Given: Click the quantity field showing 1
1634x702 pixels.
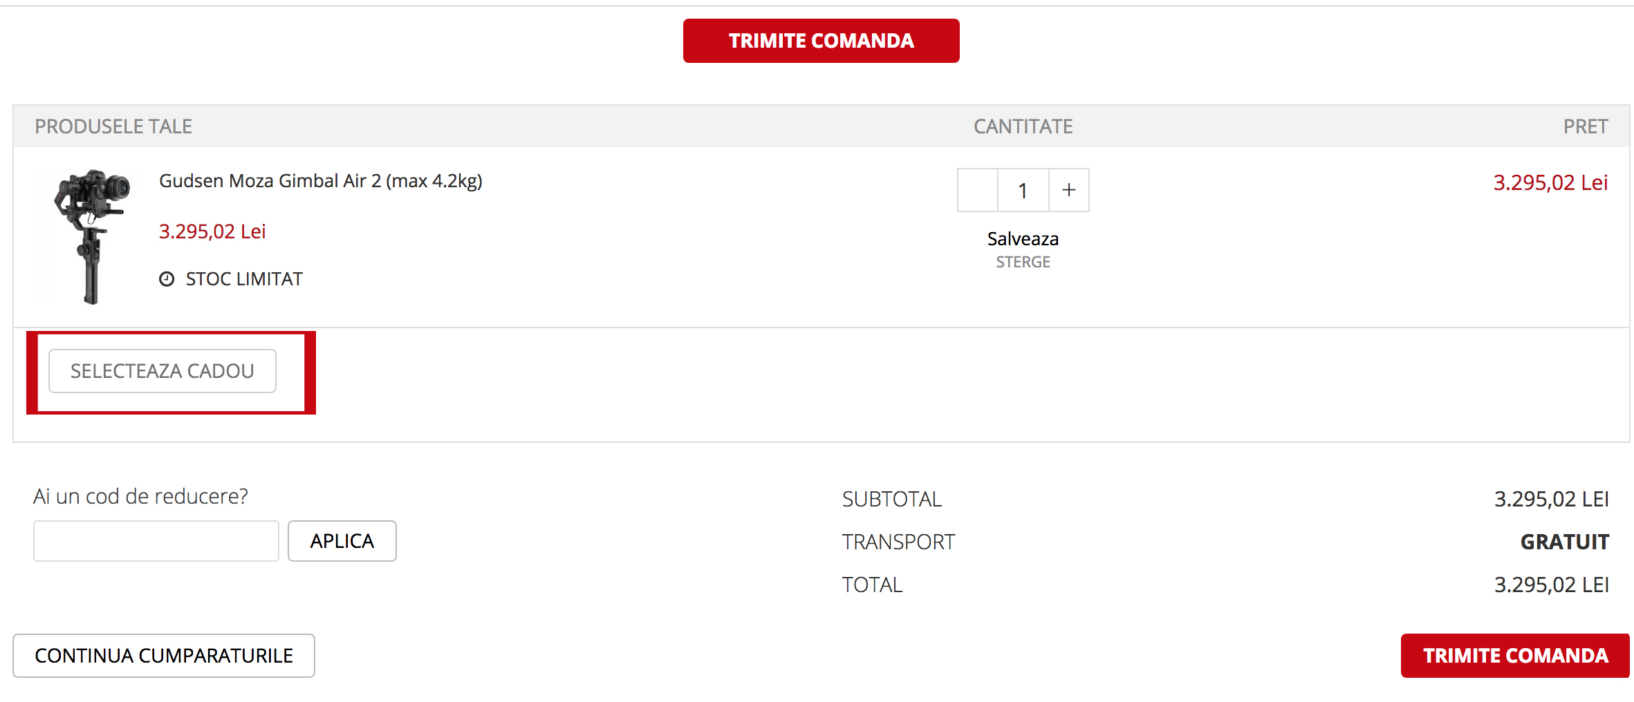Looking at the screenshot, I should click(1023, 190).
